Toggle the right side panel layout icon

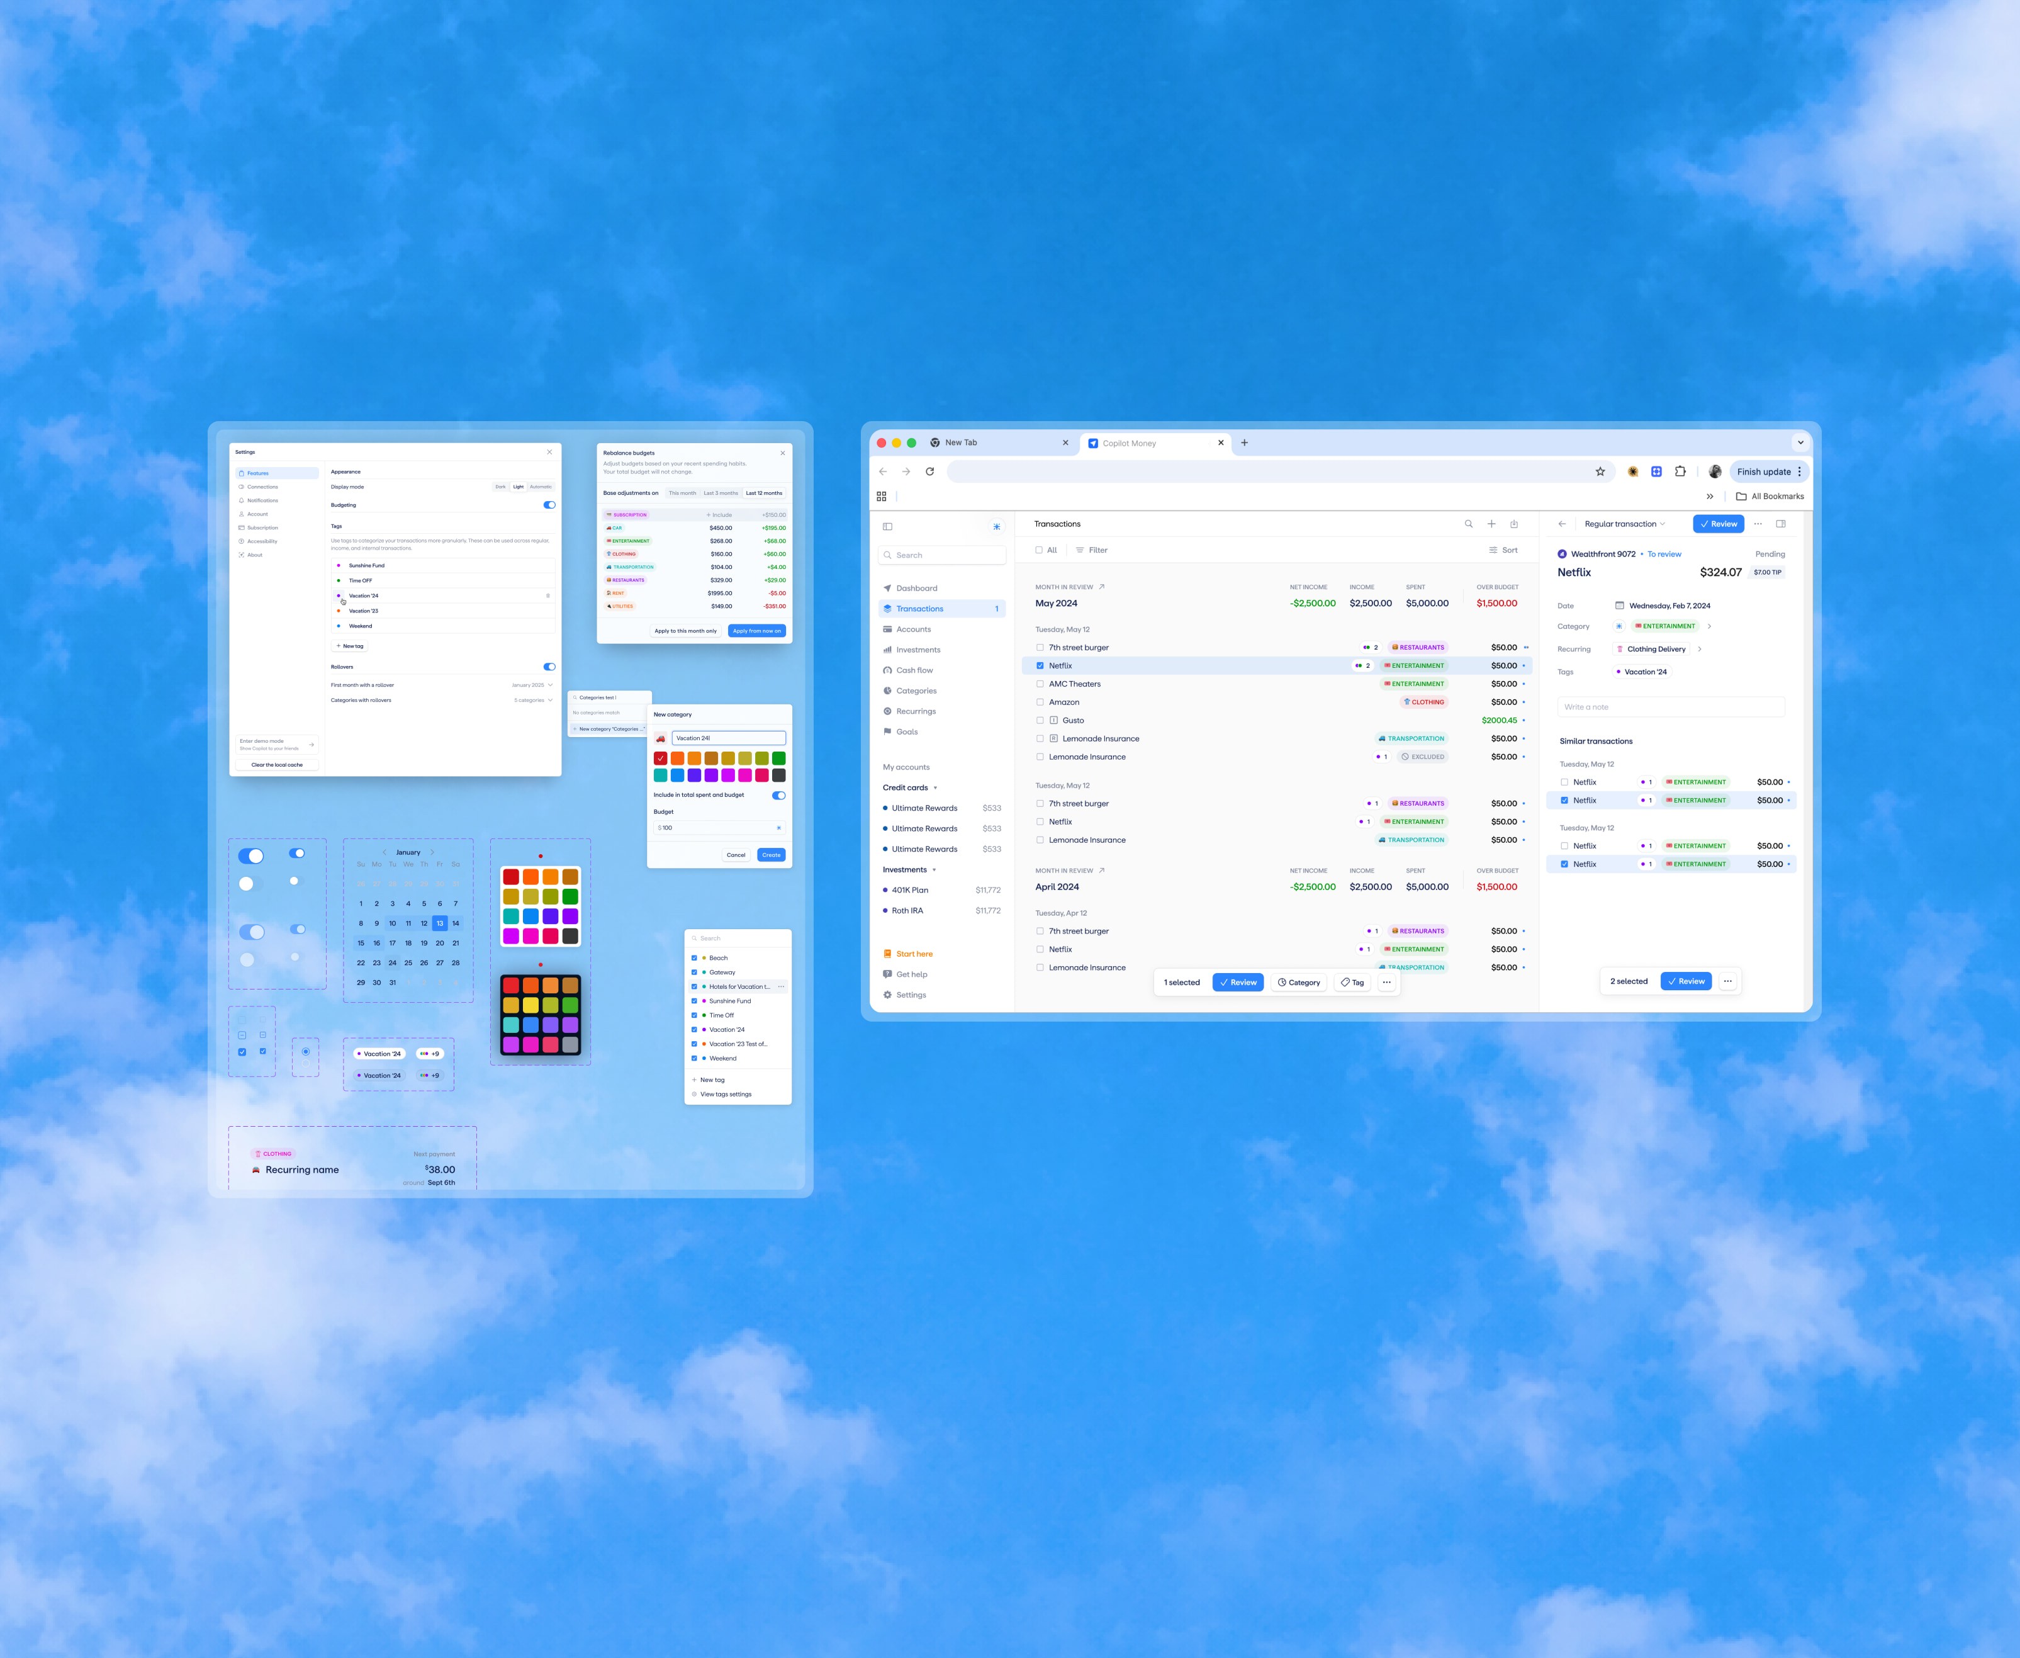[1780, 523]
